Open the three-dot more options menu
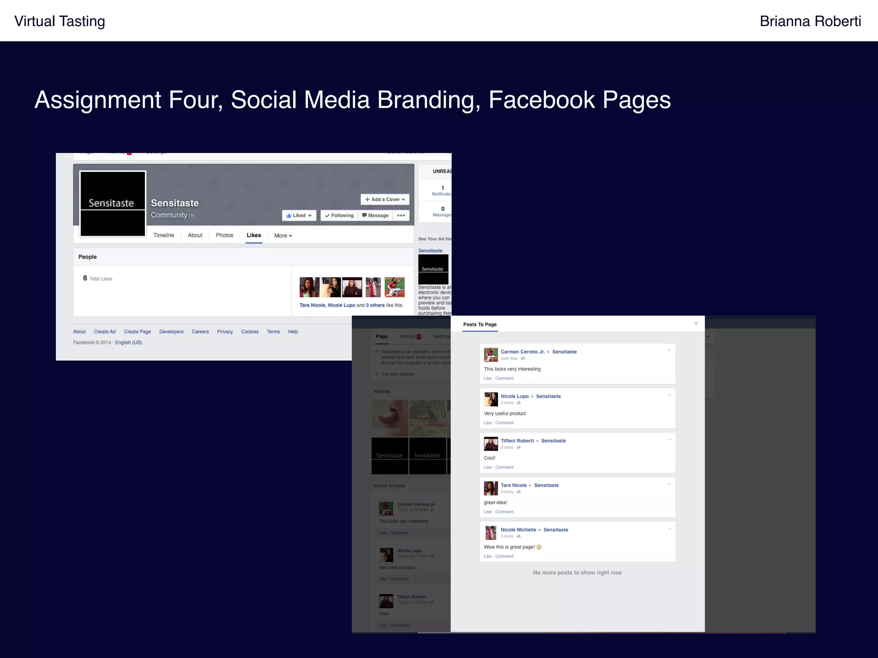This screenshot has width=878, height=658. 401,215
